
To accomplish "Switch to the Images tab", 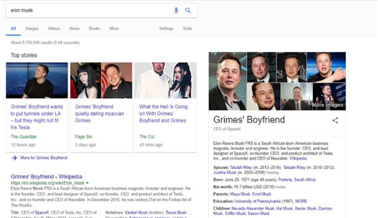I will pos(32,28).
